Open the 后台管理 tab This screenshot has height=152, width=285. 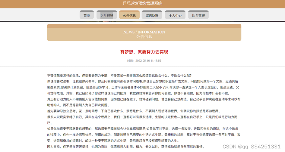tap(198, 15)
